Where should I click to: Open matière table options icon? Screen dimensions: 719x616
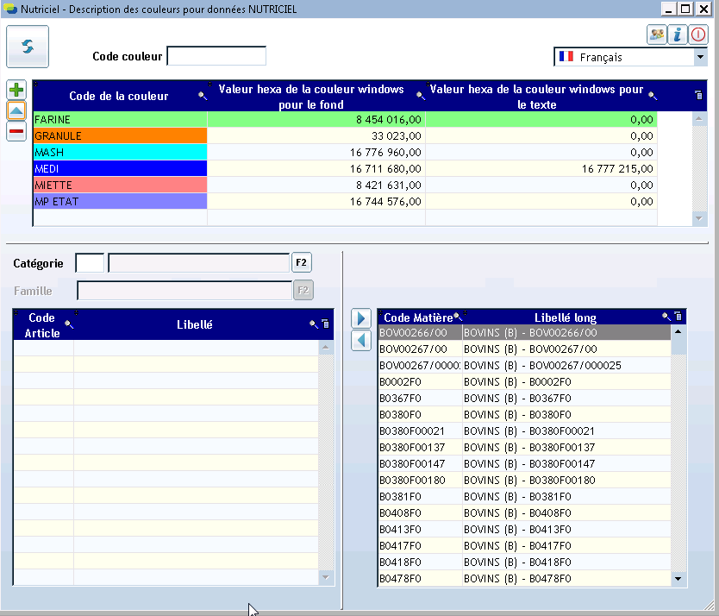[x=678, y=317]
